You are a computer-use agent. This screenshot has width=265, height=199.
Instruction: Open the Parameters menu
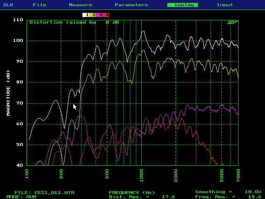click(x=131, y=5)
